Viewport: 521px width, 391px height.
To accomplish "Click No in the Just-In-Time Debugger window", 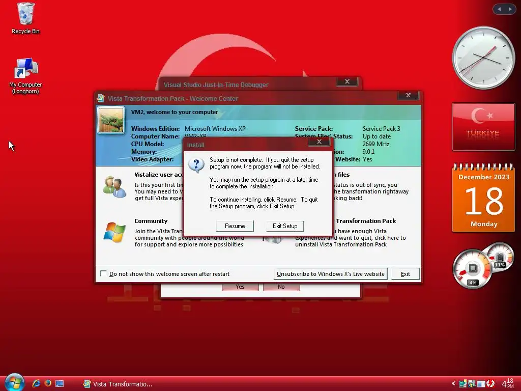I will 281,287.
